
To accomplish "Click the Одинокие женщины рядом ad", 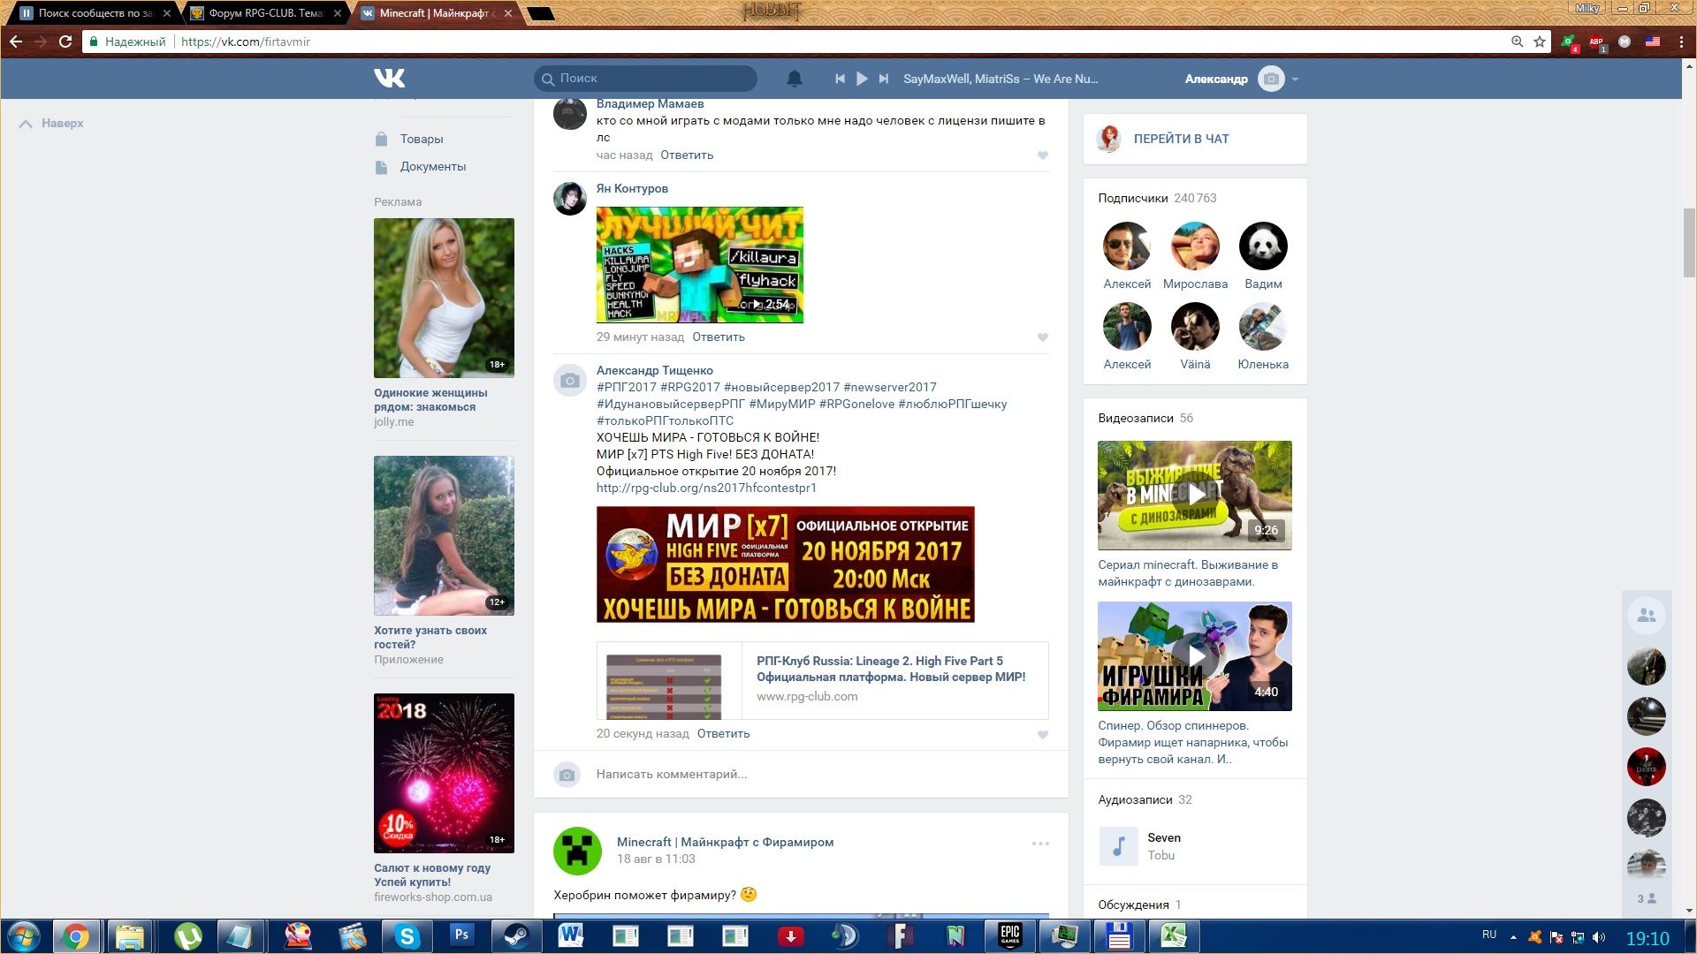I will point(444,298).
